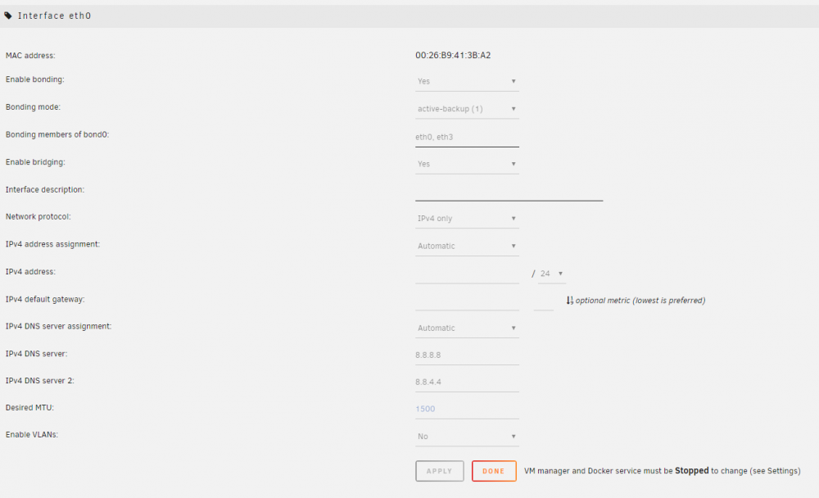Open the subnet mask 24 dropdown
This screenshot has height=498, width=819.
point(551,274)
